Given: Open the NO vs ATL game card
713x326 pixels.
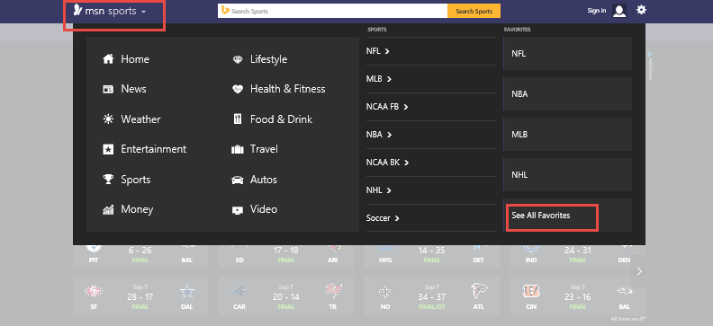Looking at the screenshot, I should 432,295.
